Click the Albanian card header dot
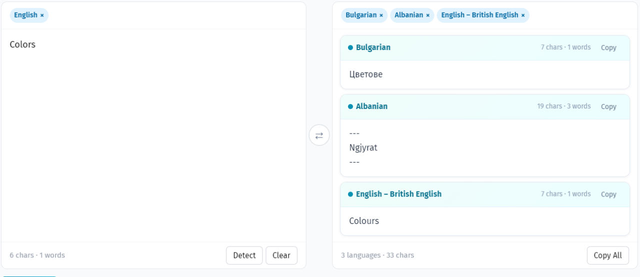This screenshot has height=277, width=640. tap(350, 106)
